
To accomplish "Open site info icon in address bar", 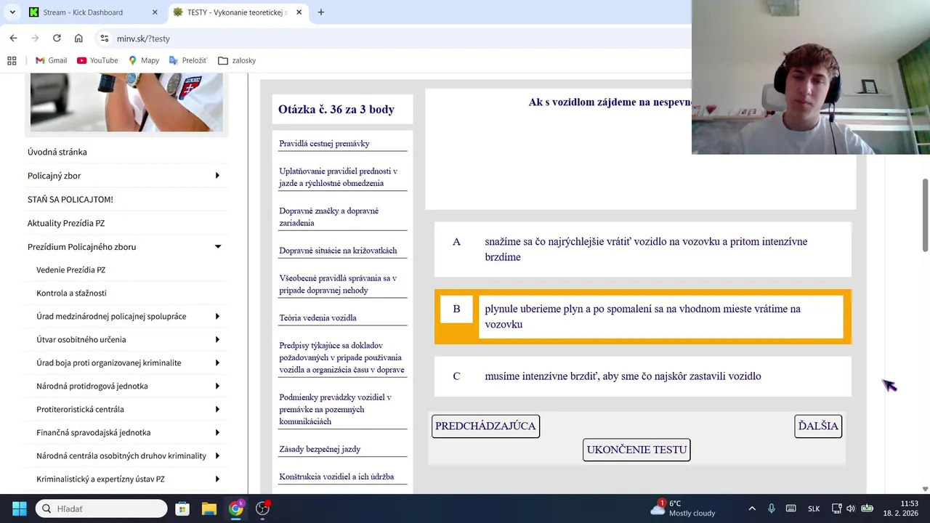I will point(105,38).
